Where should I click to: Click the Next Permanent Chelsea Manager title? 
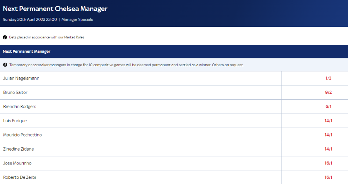(x=55, y=9)
